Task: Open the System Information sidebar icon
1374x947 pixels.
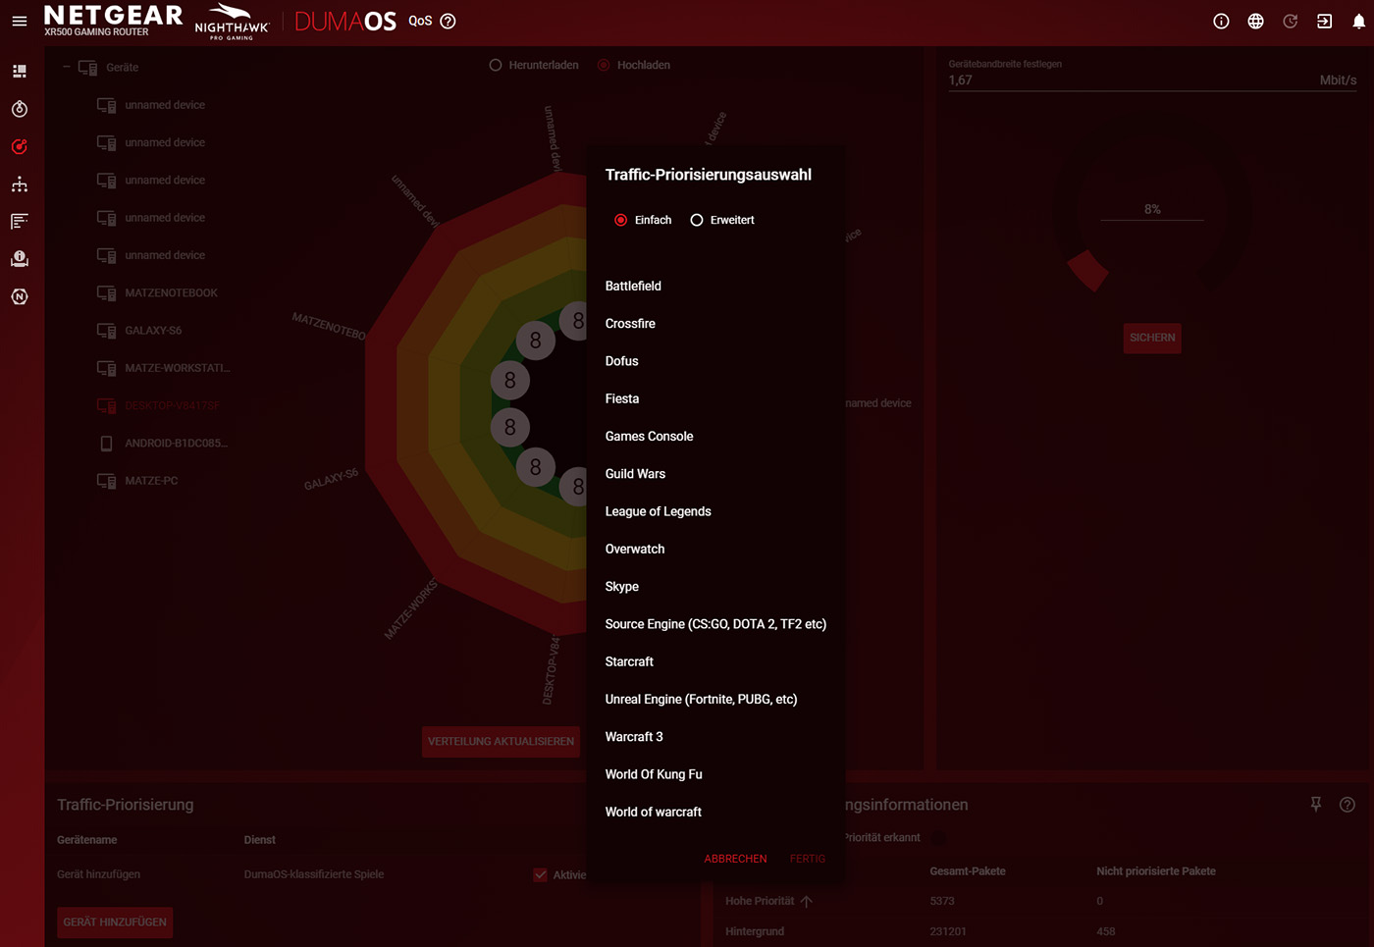Action: click(x=20, y=259)
